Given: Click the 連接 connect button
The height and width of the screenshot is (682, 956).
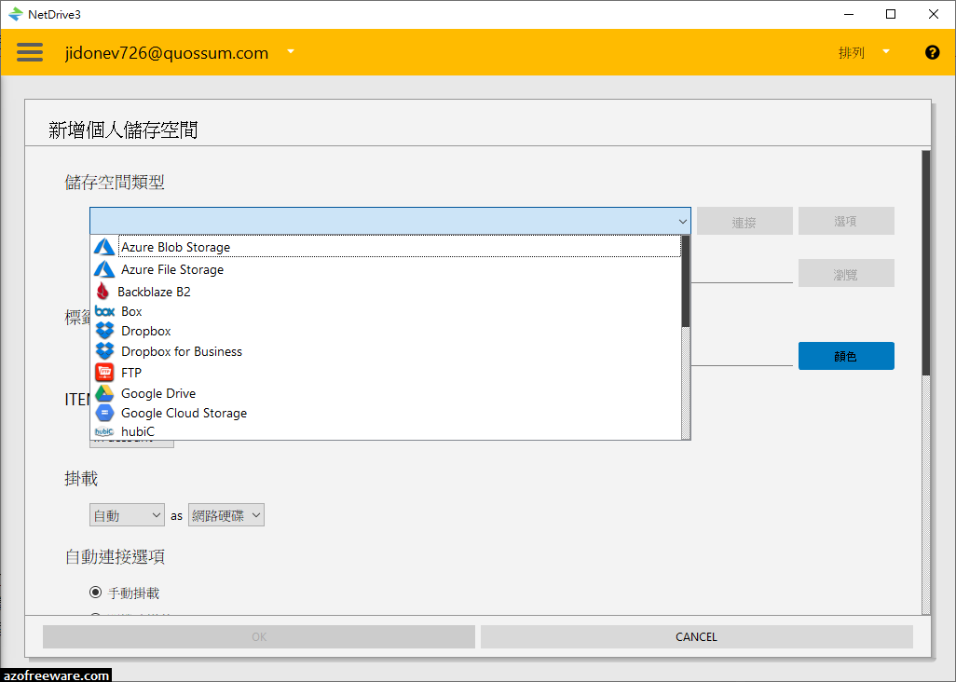Looking at the screenshot, I should click(x=744, y=221).
